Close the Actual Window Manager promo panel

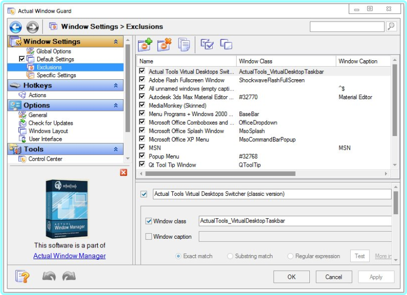pos(124,172)
